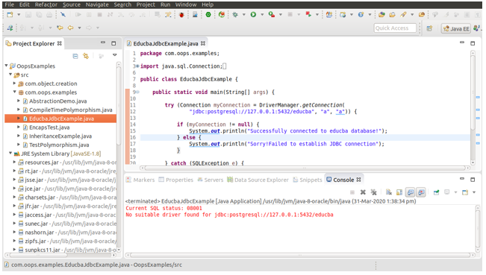Open the Debug launch dropdown arrow
486x275 pixels.
[243, 15]
